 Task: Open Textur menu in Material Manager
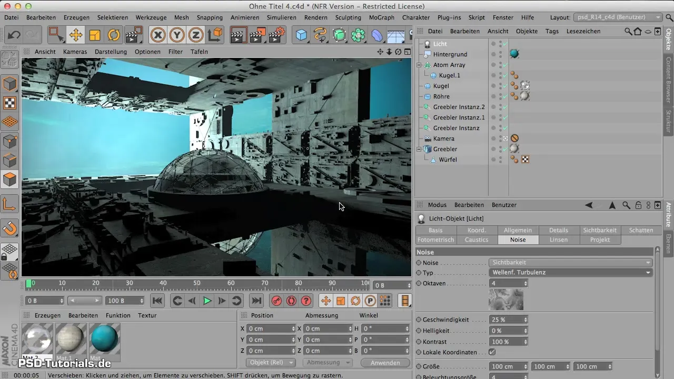tap(147, 315)
